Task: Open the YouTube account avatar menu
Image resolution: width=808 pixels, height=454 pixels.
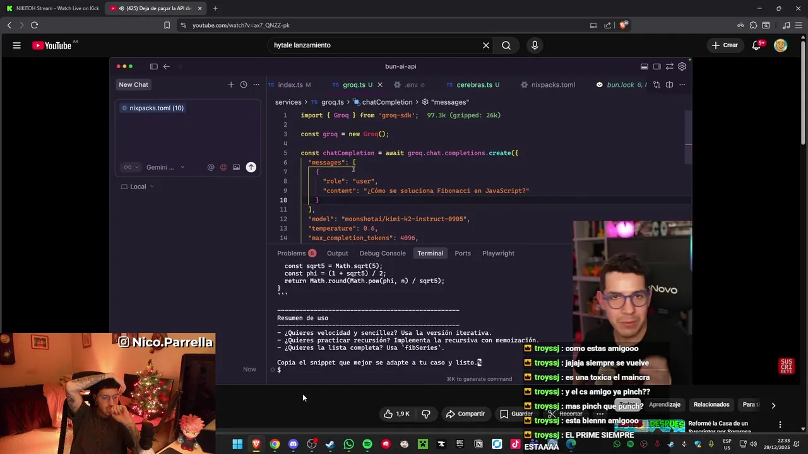Action: coord(781,45)
